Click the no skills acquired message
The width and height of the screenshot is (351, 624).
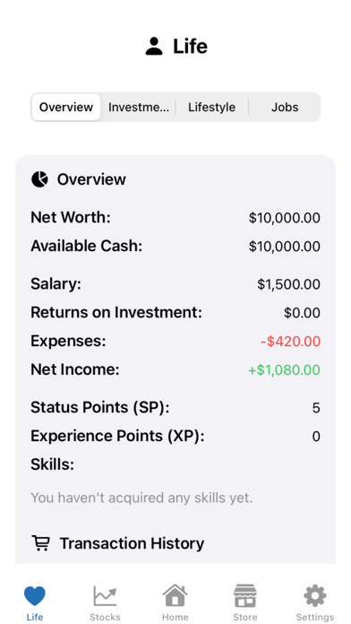pyautogui.click(x=141, y=498)
